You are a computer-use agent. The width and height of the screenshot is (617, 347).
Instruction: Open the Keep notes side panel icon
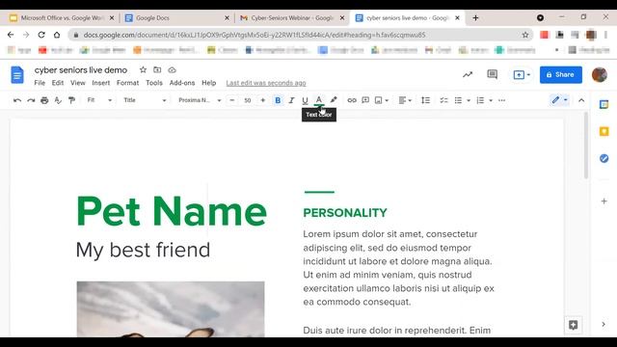(604, 131)
